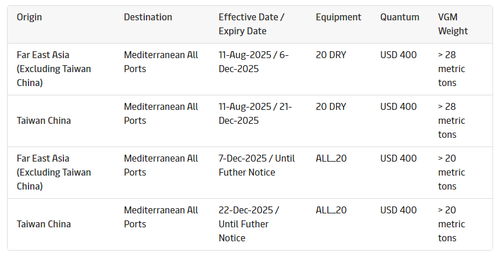Click the Origin column header
The image size is (500, 257).
[29, 17]
